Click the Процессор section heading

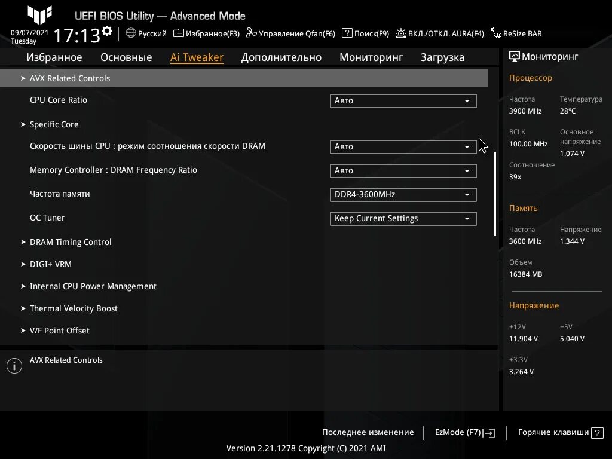tap(531, 78)
